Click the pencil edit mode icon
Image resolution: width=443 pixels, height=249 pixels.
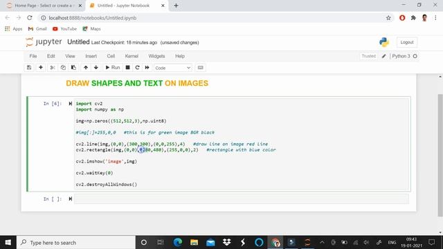click(x=383, y=56)
